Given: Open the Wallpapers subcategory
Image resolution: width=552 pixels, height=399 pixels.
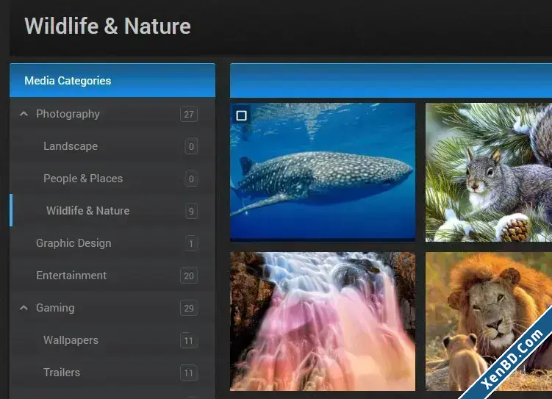Looking at the screenshot, I should tap(71, 340).
